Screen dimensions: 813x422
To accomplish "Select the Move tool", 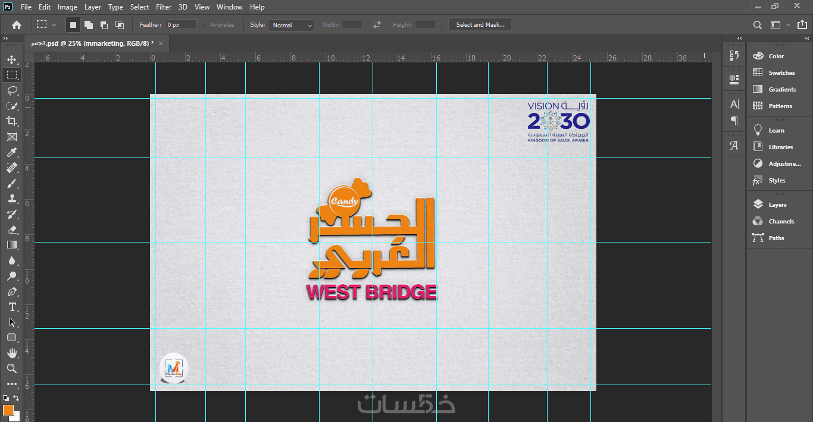I will (x=12, y=59).
